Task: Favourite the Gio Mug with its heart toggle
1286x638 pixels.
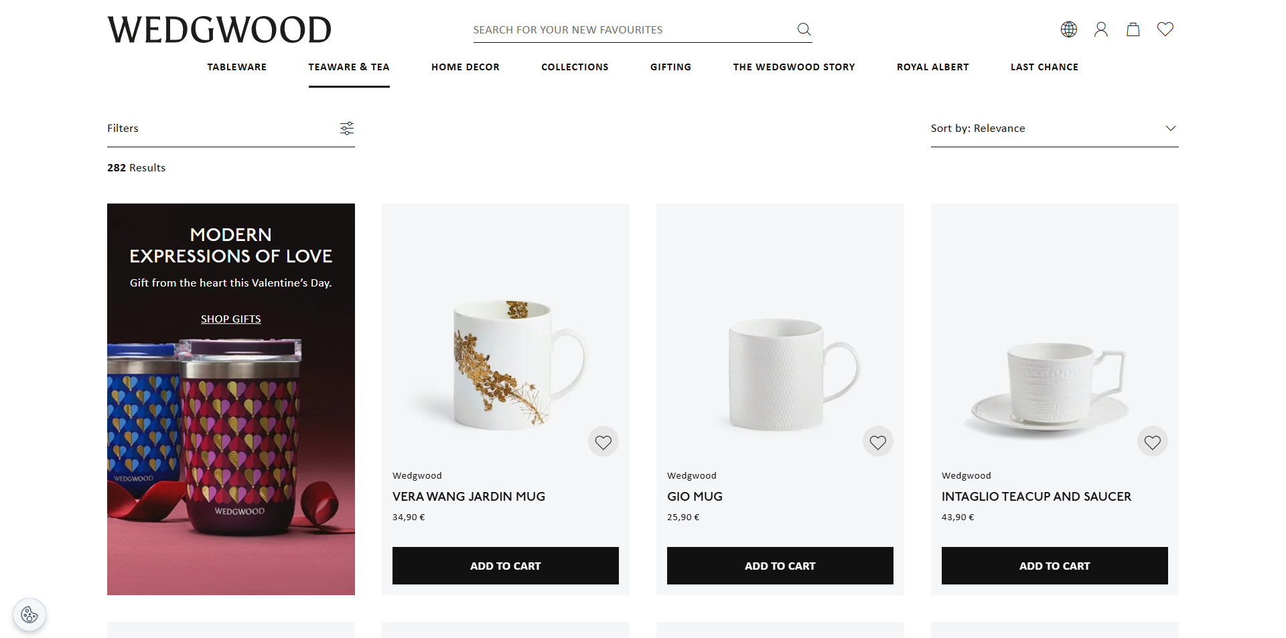Action: tap(878, 441)
